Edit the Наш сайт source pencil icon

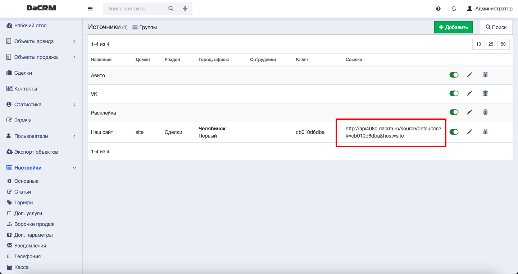point(469,132)
